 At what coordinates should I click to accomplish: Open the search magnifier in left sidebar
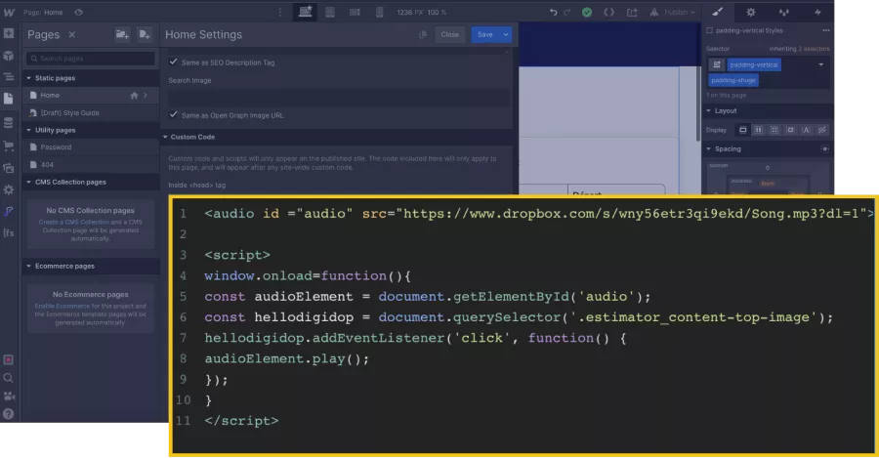click(x=9, y=378)
